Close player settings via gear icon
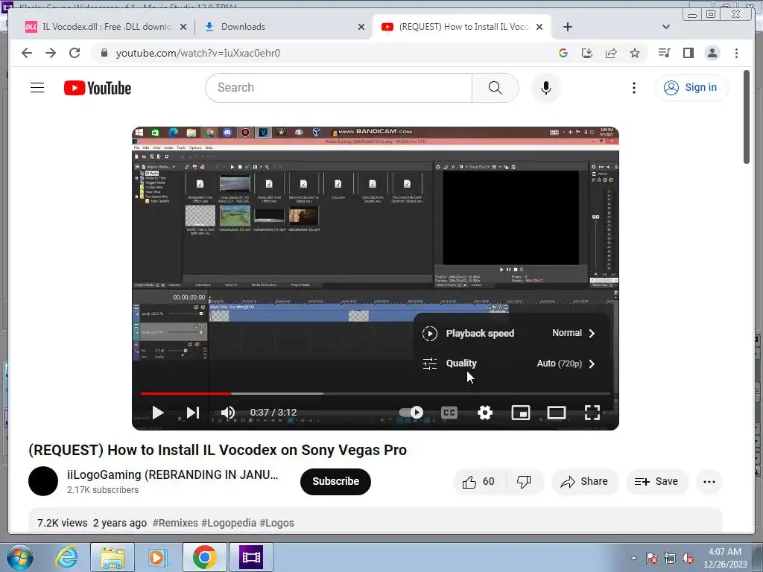763x572 pixels. (x=484, y=413)
